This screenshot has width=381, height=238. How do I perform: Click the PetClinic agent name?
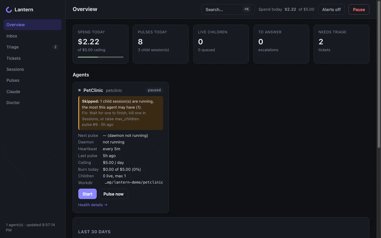click(93, 90)
